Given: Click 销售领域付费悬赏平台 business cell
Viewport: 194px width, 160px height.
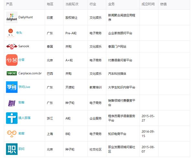Looking at the screenshot, I should (122, 103).
